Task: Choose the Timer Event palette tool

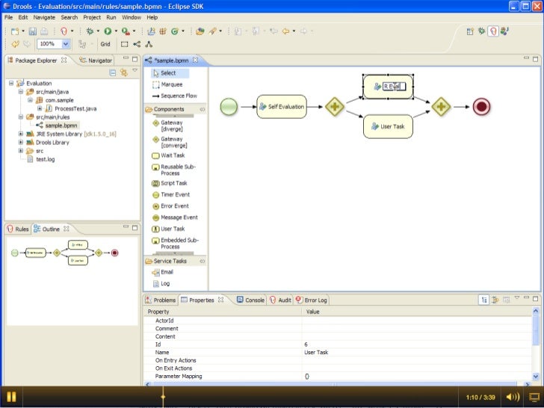Action: 171,194
